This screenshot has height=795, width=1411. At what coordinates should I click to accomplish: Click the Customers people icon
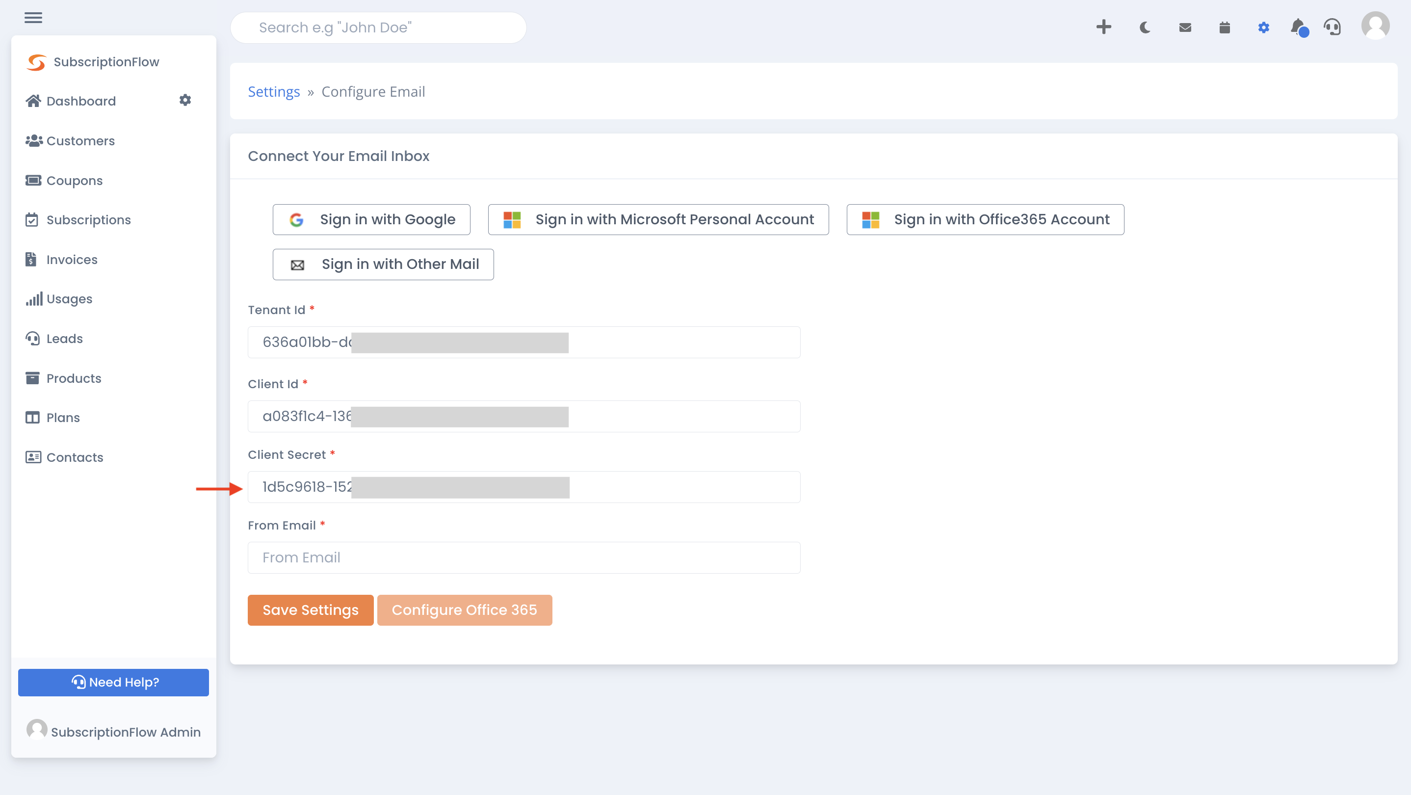[34, 141]
